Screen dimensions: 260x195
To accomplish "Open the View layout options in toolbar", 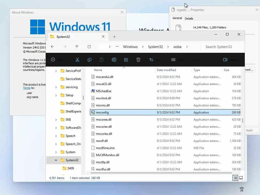I will pyautogui.click(x=177, y=60).
